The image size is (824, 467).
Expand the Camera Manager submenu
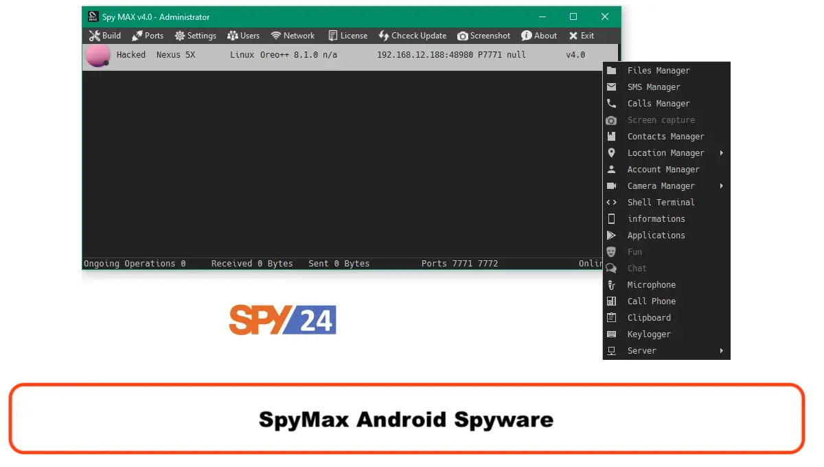pyautogui.click(x=666, y=186)
